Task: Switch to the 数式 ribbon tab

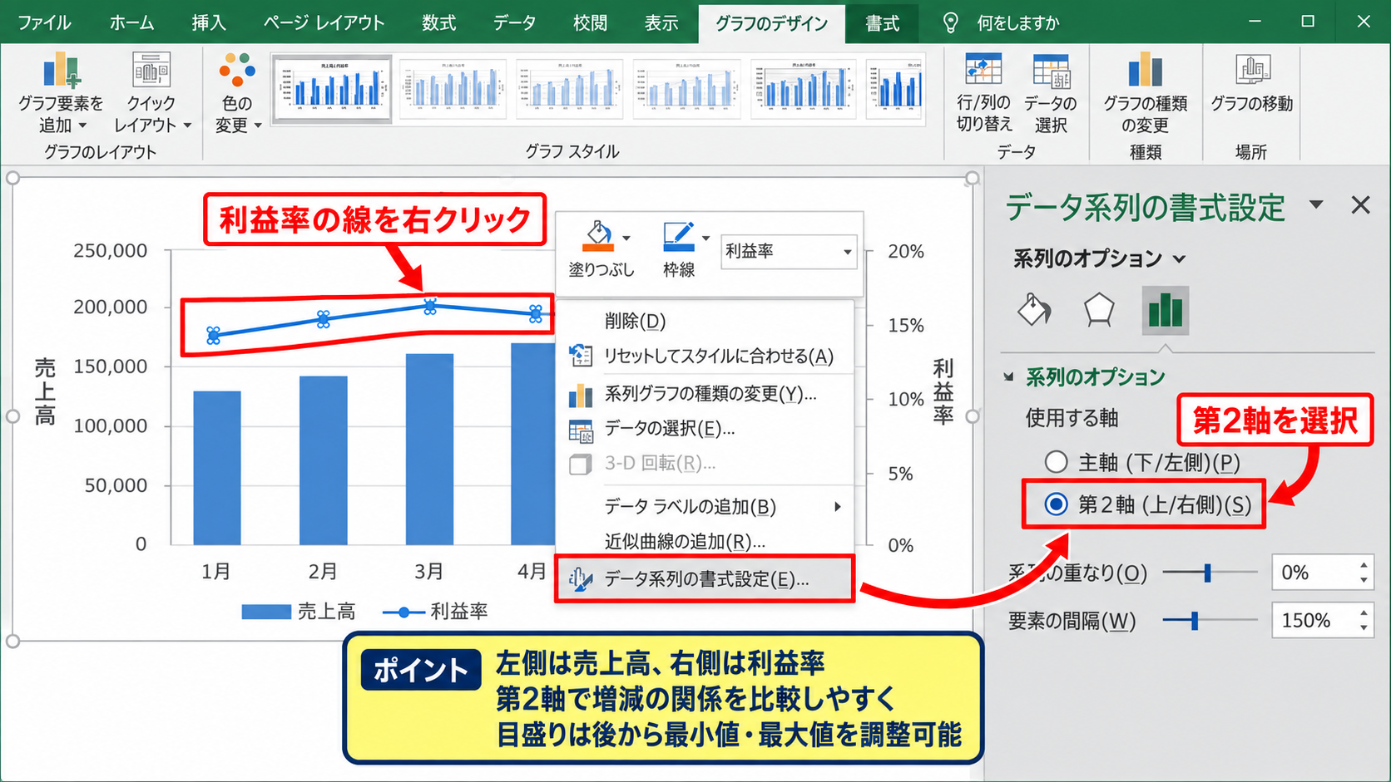Action: click(438, 22)
